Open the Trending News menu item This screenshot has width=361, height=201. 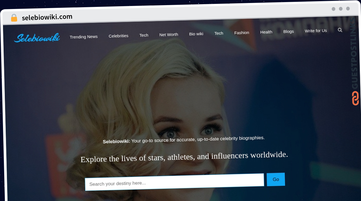(x=84, y=37)
